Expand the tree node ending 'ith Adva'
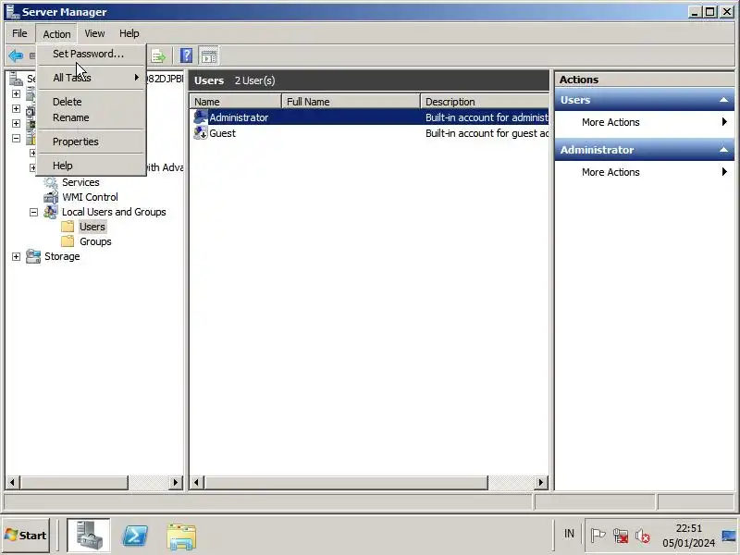740x555 pixels. pyautogui.click(x=32, y=167)
